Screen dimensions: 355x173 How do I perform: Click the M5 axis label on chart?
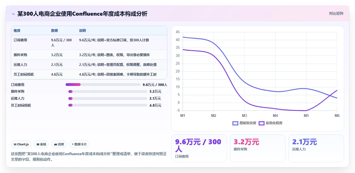[x=306, y=116]
